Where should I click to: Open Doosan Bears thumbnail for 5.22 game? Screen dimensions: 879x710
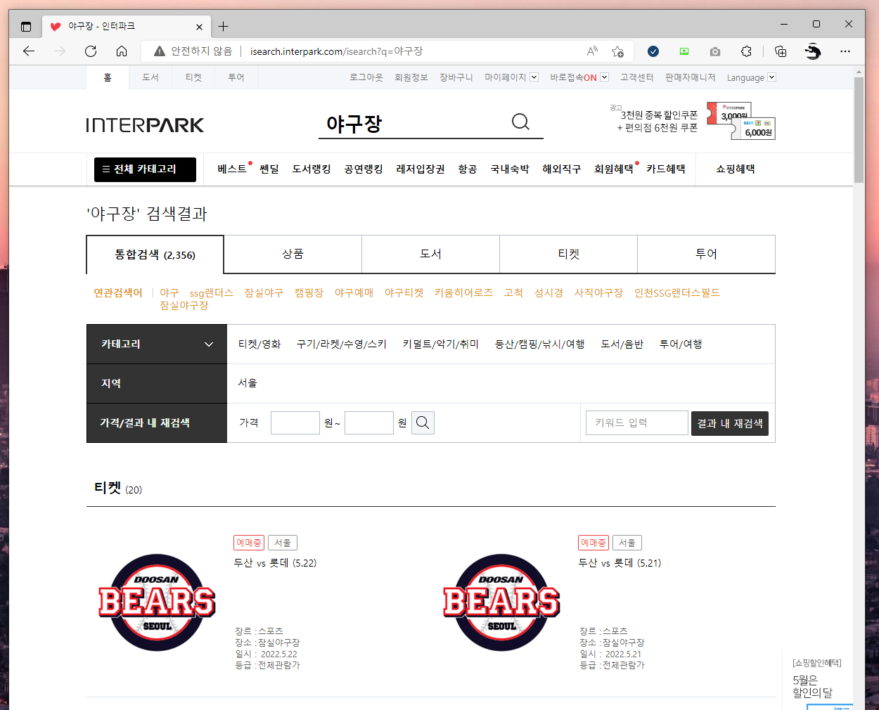[157, 602]
